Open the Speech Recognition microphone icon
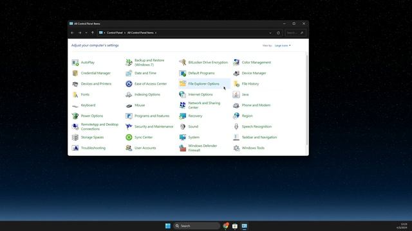Screen dimensions: 412x231 coord(236,127)
